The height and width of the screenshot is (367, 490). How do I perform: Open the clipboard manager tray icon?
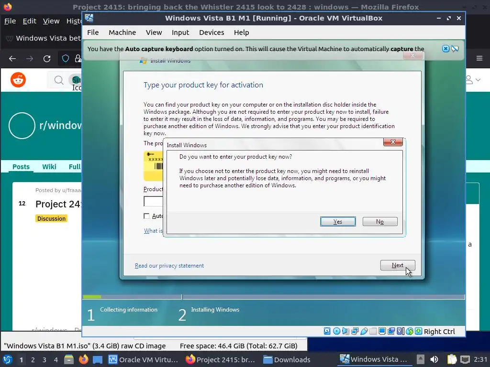452,359
